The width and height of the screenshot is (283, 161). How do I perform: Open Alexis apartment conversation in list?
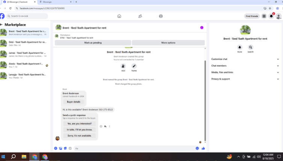coord(24,65)
